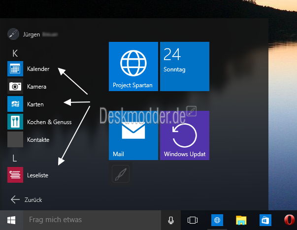Focus the 'Frag mich etwas' search box

92,220
